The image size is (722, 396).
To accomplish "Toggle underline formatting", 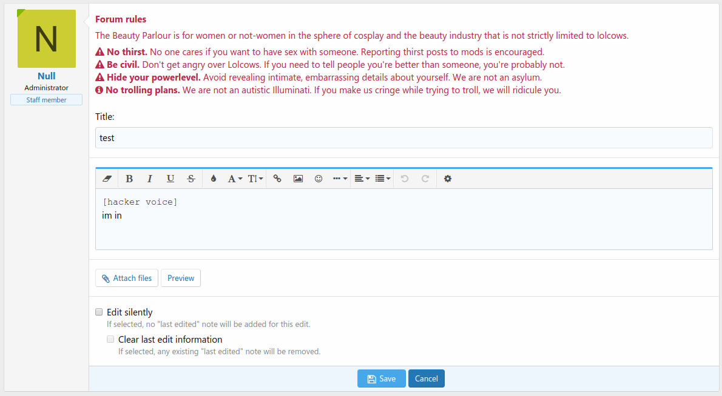I will tap(170, 179).
